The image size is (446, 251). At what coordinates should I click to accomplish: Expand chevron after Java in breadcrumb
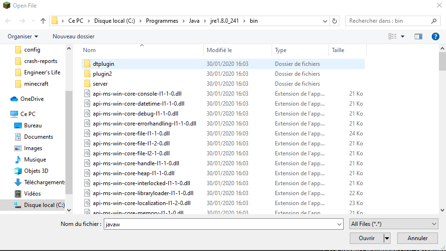[205, 21]
